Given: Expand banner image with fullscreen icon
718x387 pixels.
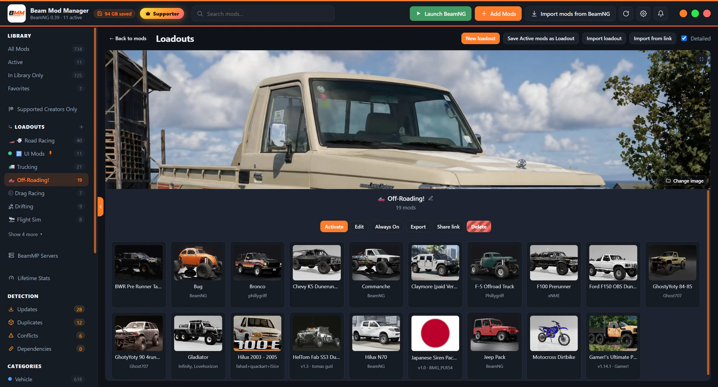Looking at the screenshot, I should [701, 59].
